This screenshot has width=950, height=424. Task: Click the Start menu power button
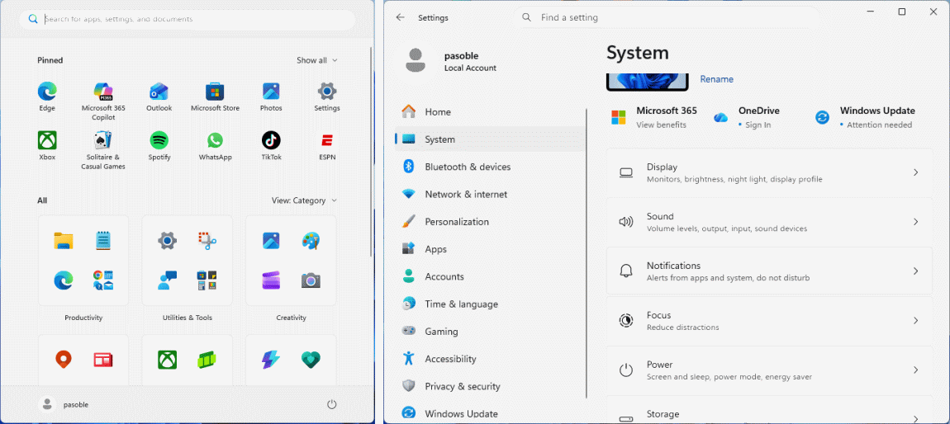coord(331,405)
